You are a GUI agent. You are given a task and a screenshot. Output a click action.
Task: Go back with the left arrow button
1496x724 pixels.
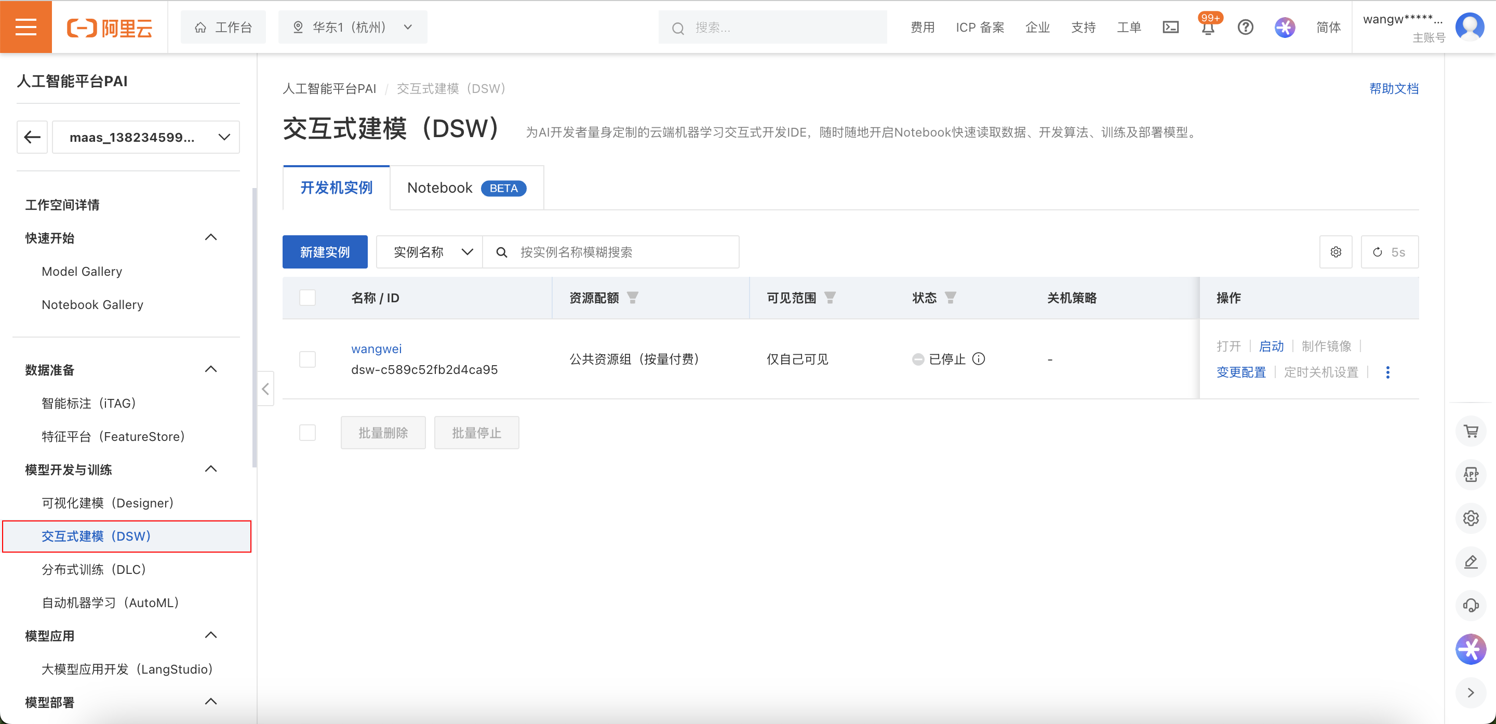pos(32,137)
